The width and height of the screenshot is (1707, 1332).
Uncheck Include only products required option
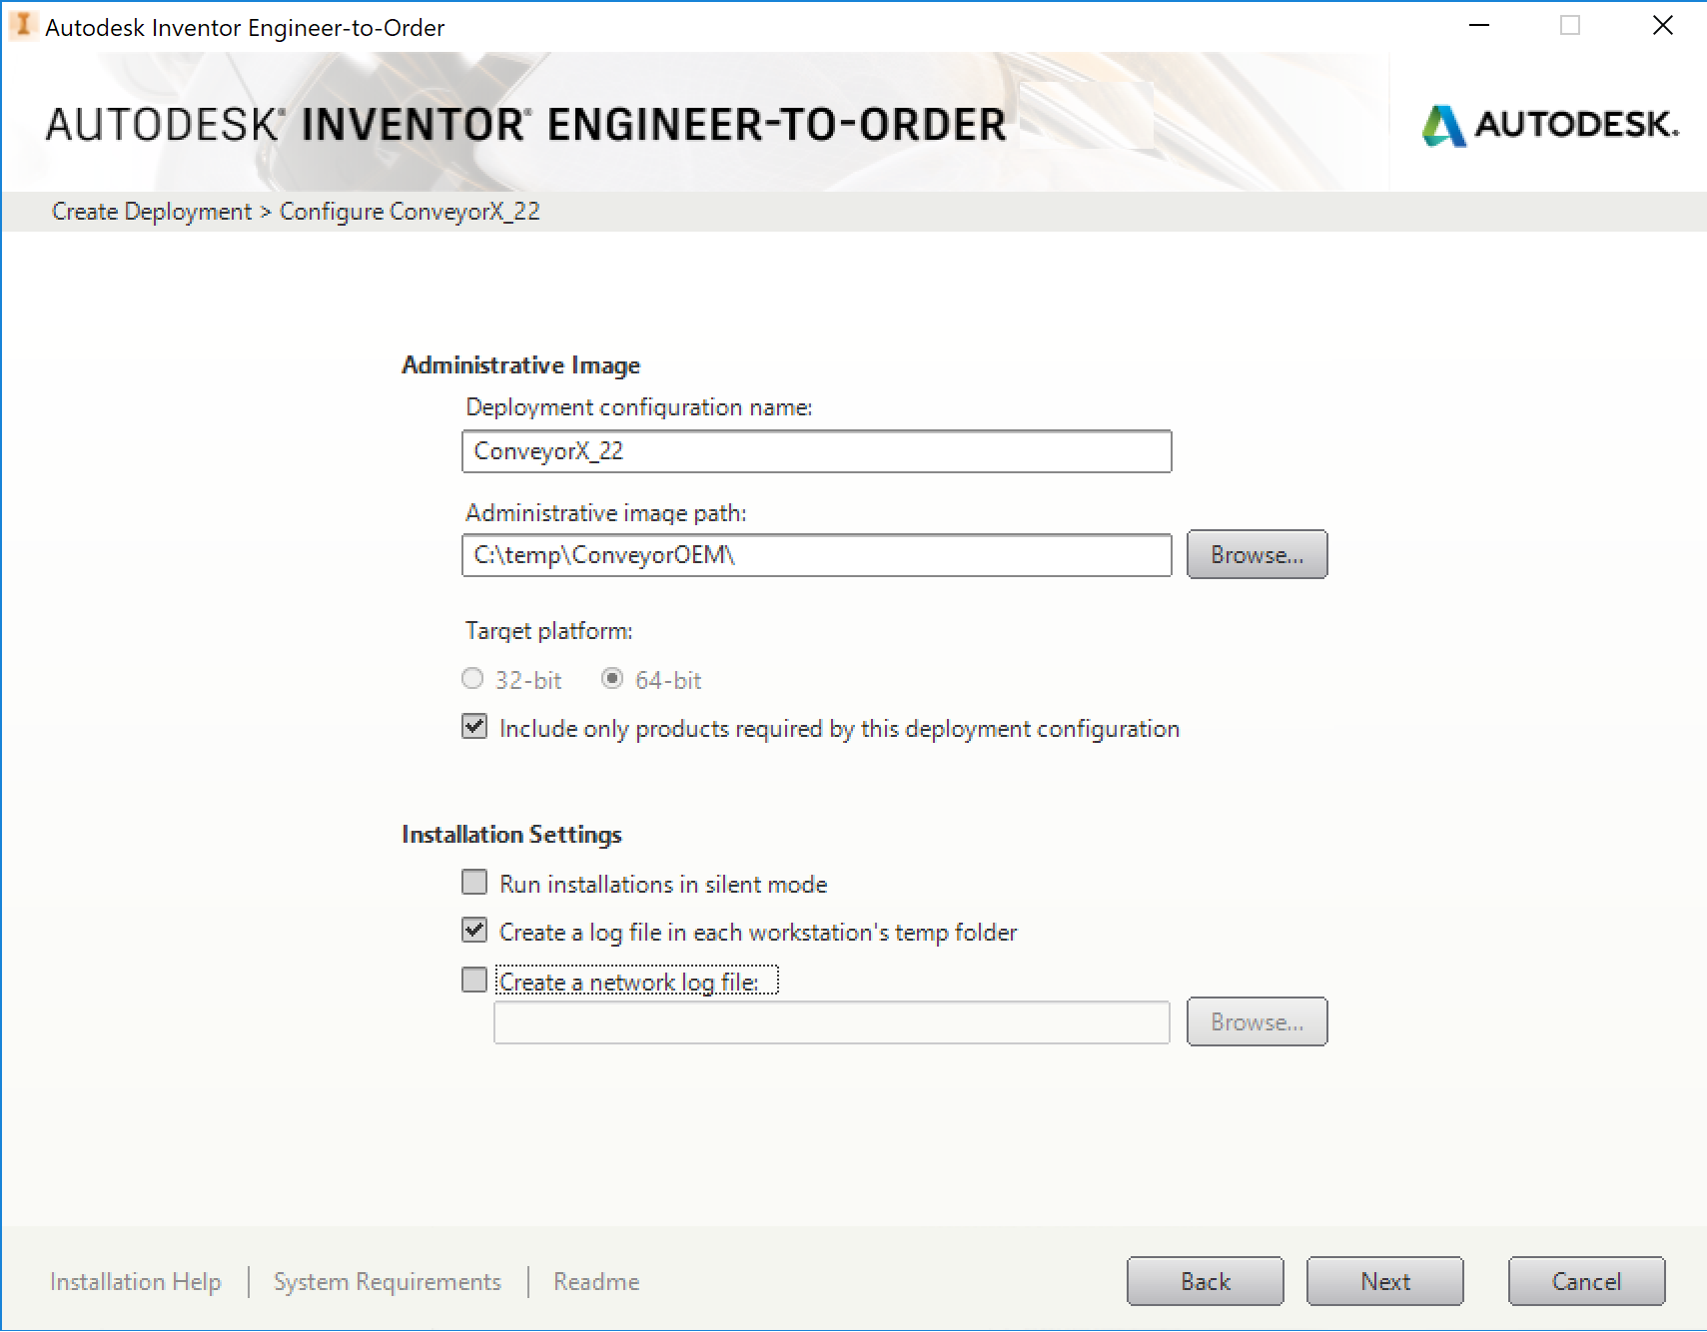click(x=474, y=728)
